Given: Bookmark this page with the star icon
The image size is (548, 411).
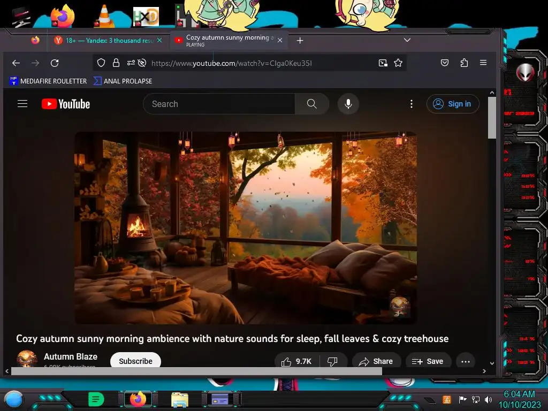Looking at the screenshot, I should 398,63.
